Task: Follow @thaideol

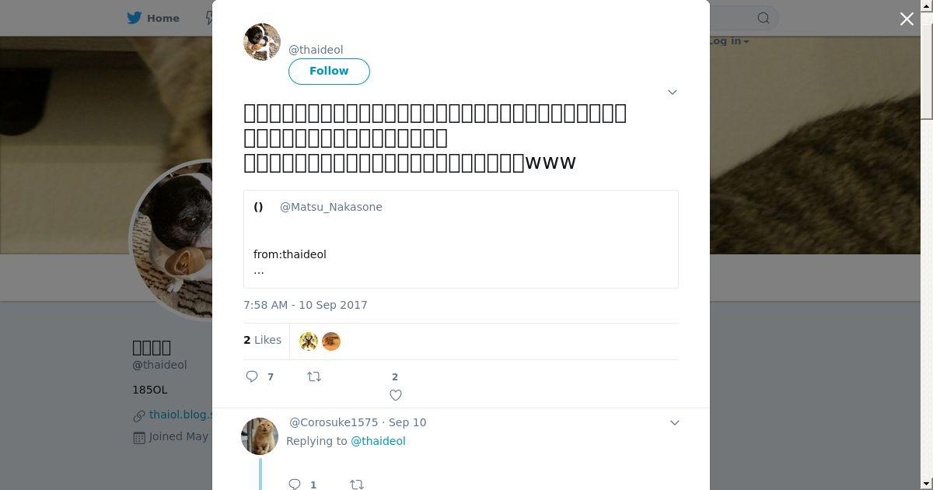Action: pos(329,71)
